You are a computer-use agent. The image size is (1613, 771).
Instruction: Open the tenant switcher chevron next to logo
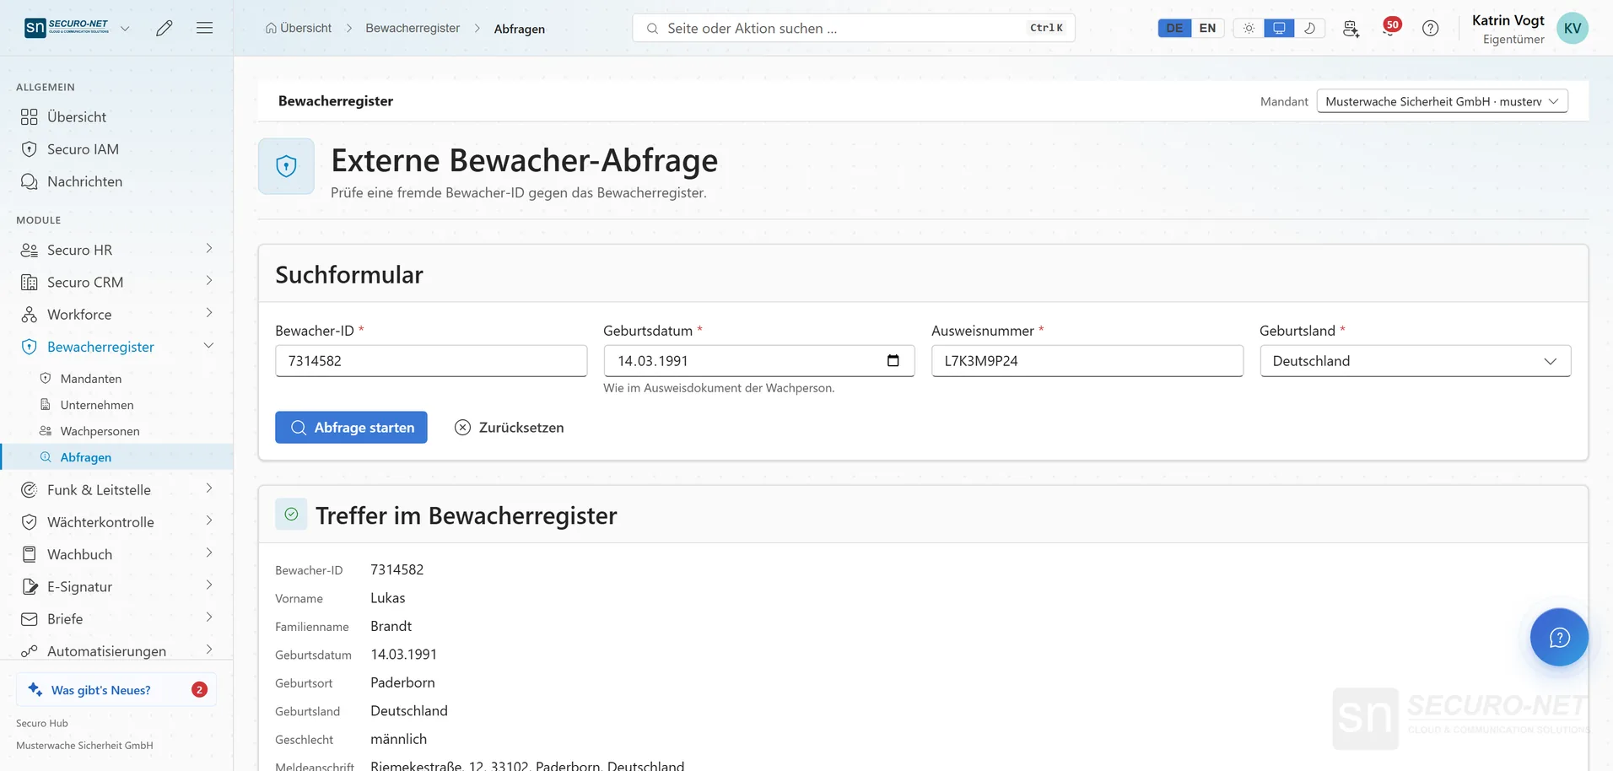point(125,28)
